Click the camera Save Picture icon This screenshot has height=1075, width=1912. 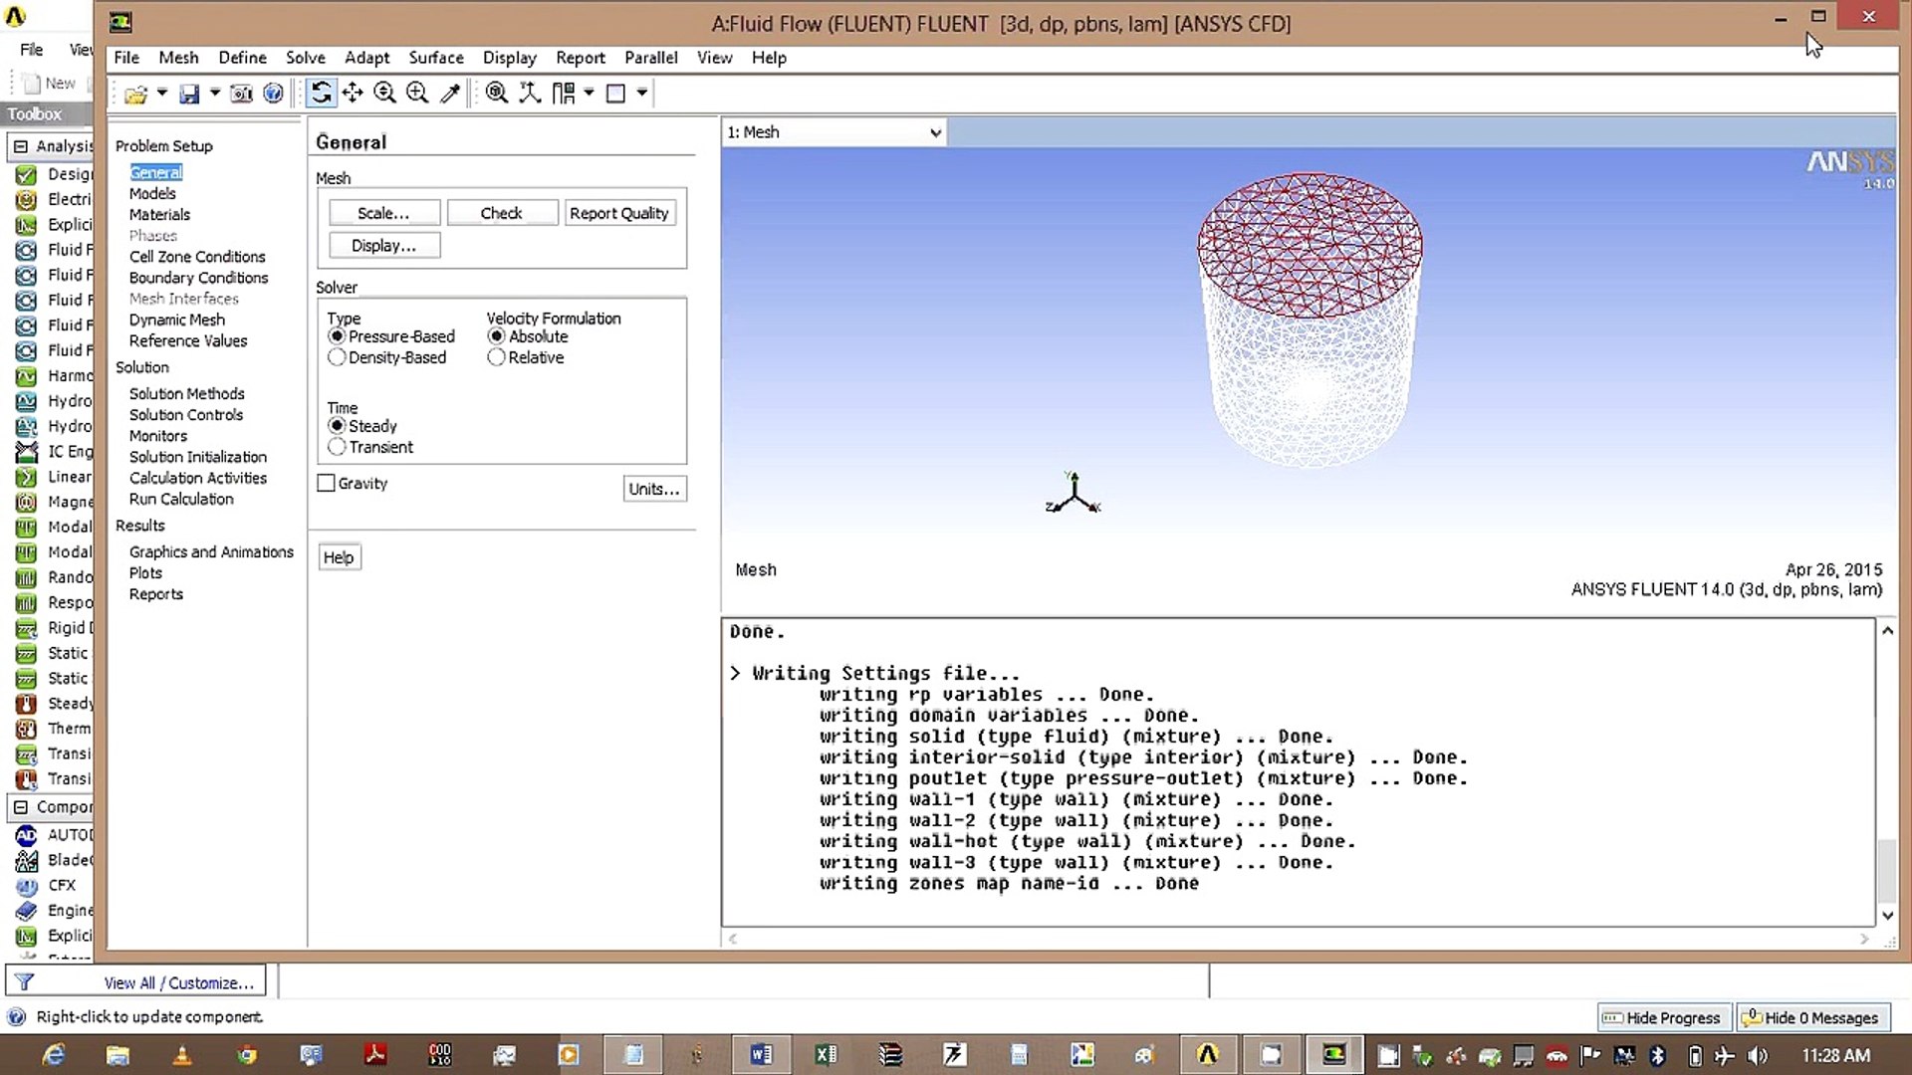241,94
